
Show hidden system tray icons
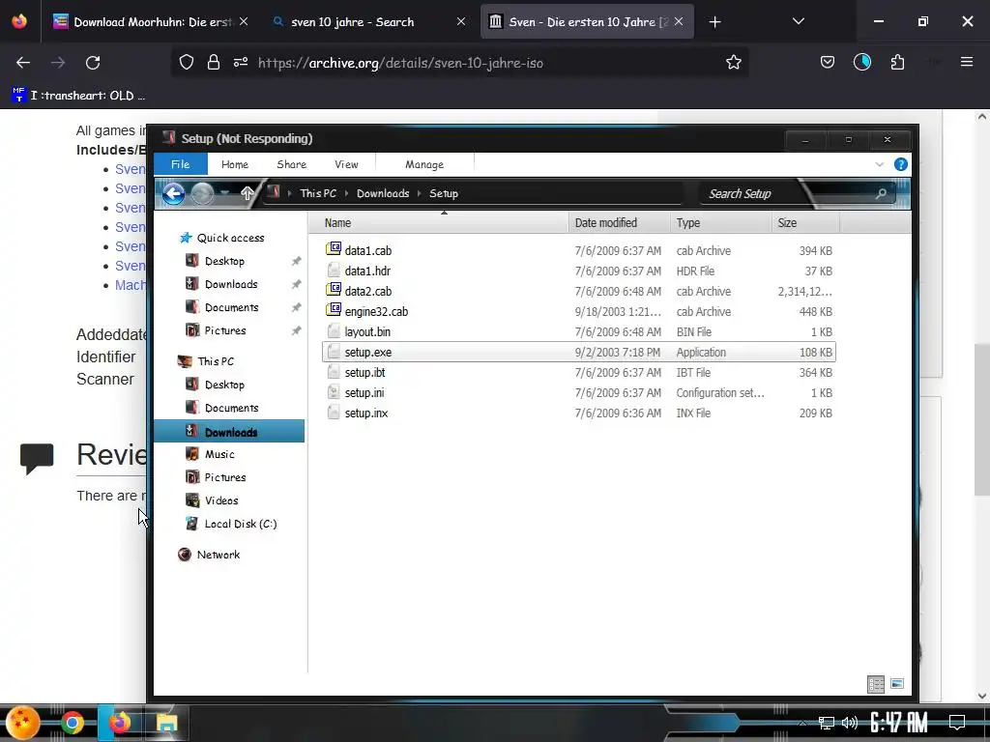[801, 723]
